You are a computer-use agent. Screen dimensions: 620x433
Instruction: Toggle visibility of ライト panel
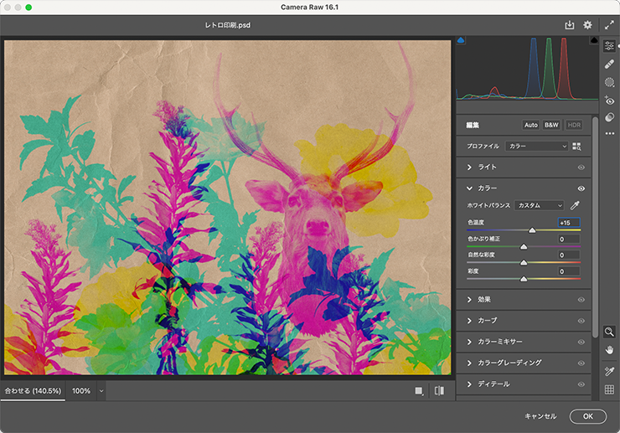[x=581, y=168]
